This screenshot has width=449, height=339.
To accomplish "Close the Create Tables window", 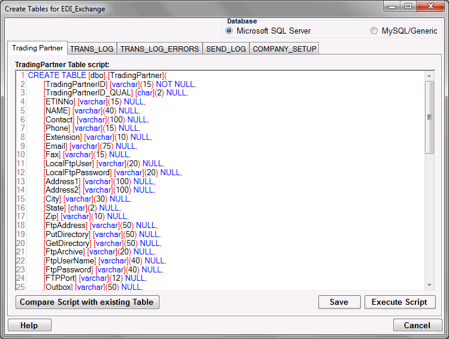I will (430, 7).
